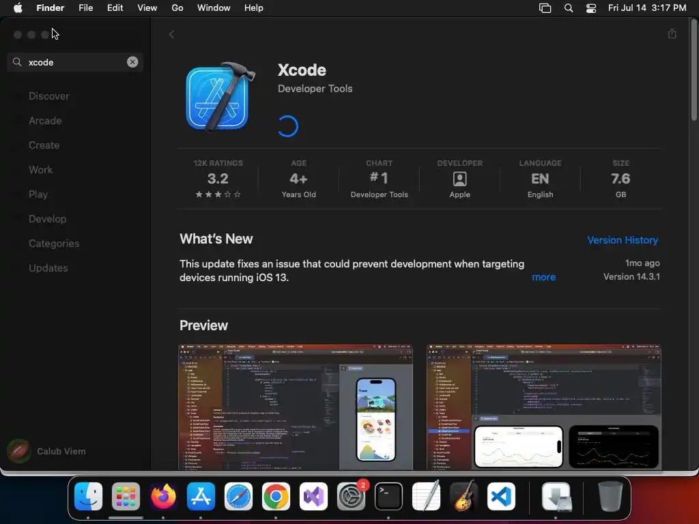The height and width of the screenshot is (524, 699).
Task: Launch Firefox from the Dock
Action: point(163,496)
